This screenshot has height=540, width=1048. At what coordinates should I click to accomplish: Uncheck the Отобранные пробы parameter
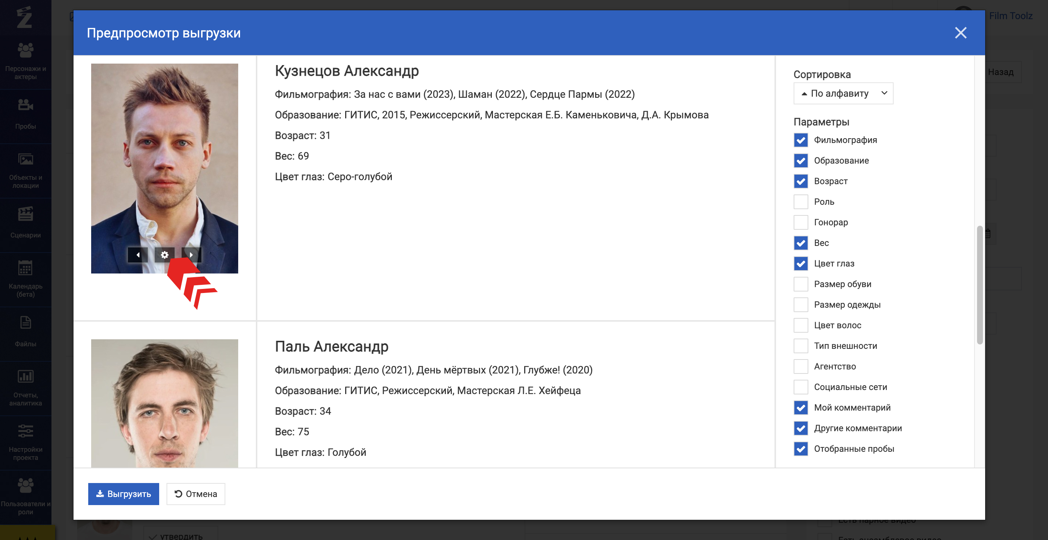pyautogui.click(x=801, y=449)
